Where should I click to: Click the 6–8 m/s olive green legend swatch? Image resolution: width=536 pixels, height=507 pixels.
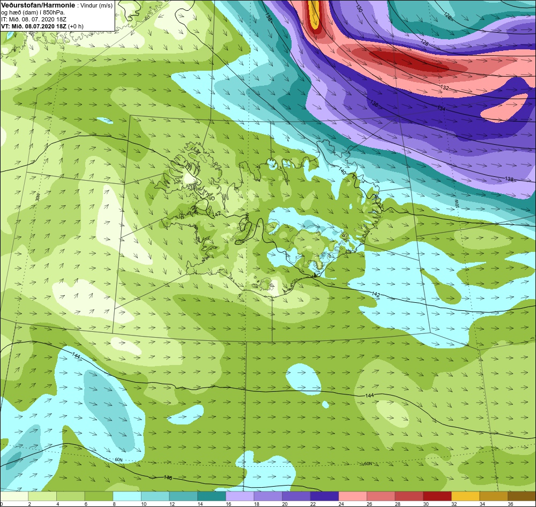point(99,496)
